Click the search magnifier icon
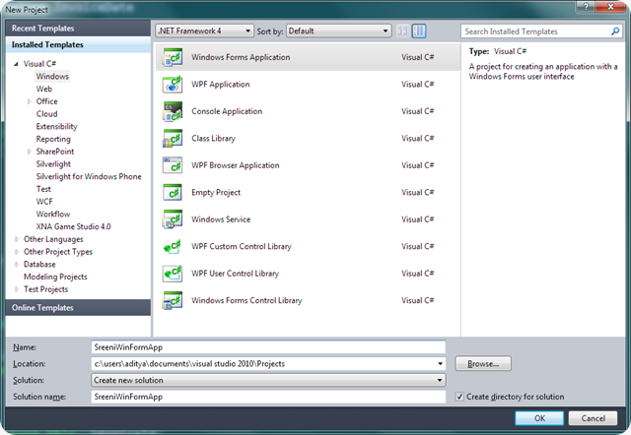 [x=615, y=31]
